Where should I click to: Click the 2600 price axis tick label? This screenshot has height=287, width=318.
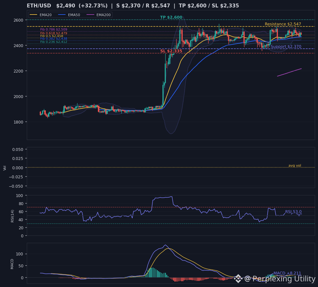click(18, 20)
